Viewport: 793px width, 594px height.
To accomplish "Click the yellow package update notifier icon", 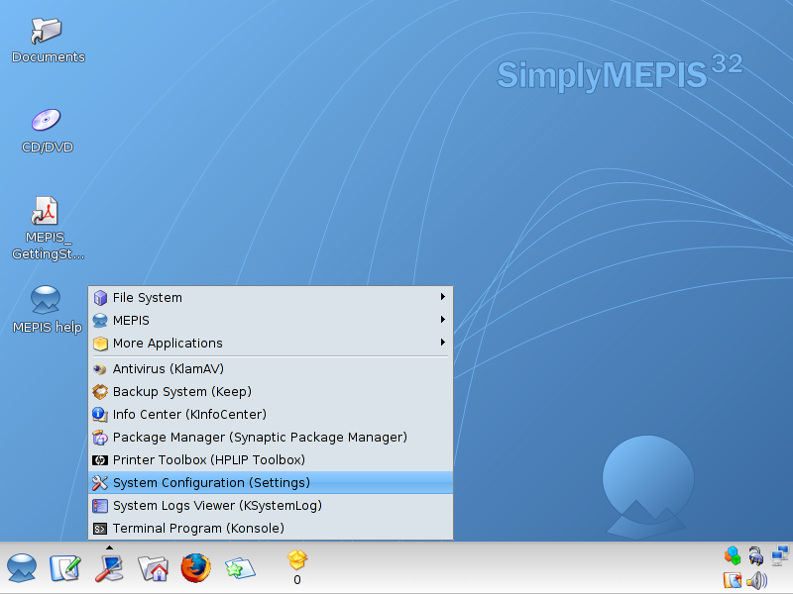I will [x=296, y=560].
